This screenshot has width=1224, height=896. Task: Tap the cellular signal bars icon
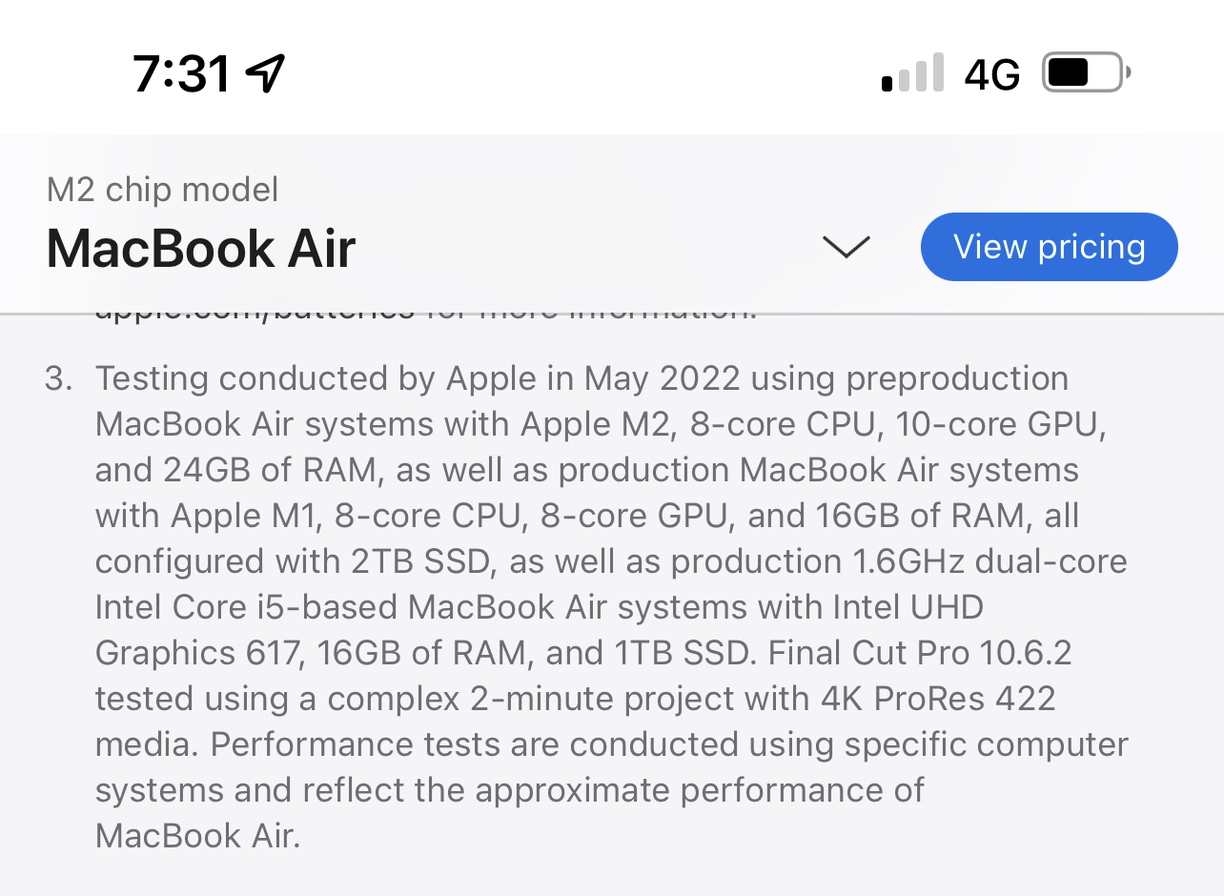pos(912,72)
